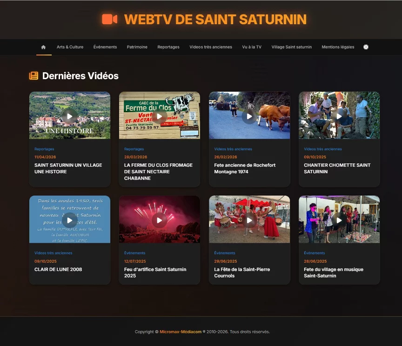Image resolution: width=402 pixels, height=346 pixels.
Task: Start the Clair de Lune 2008 video
Action: pyautogui.click(x=70, y=220)
